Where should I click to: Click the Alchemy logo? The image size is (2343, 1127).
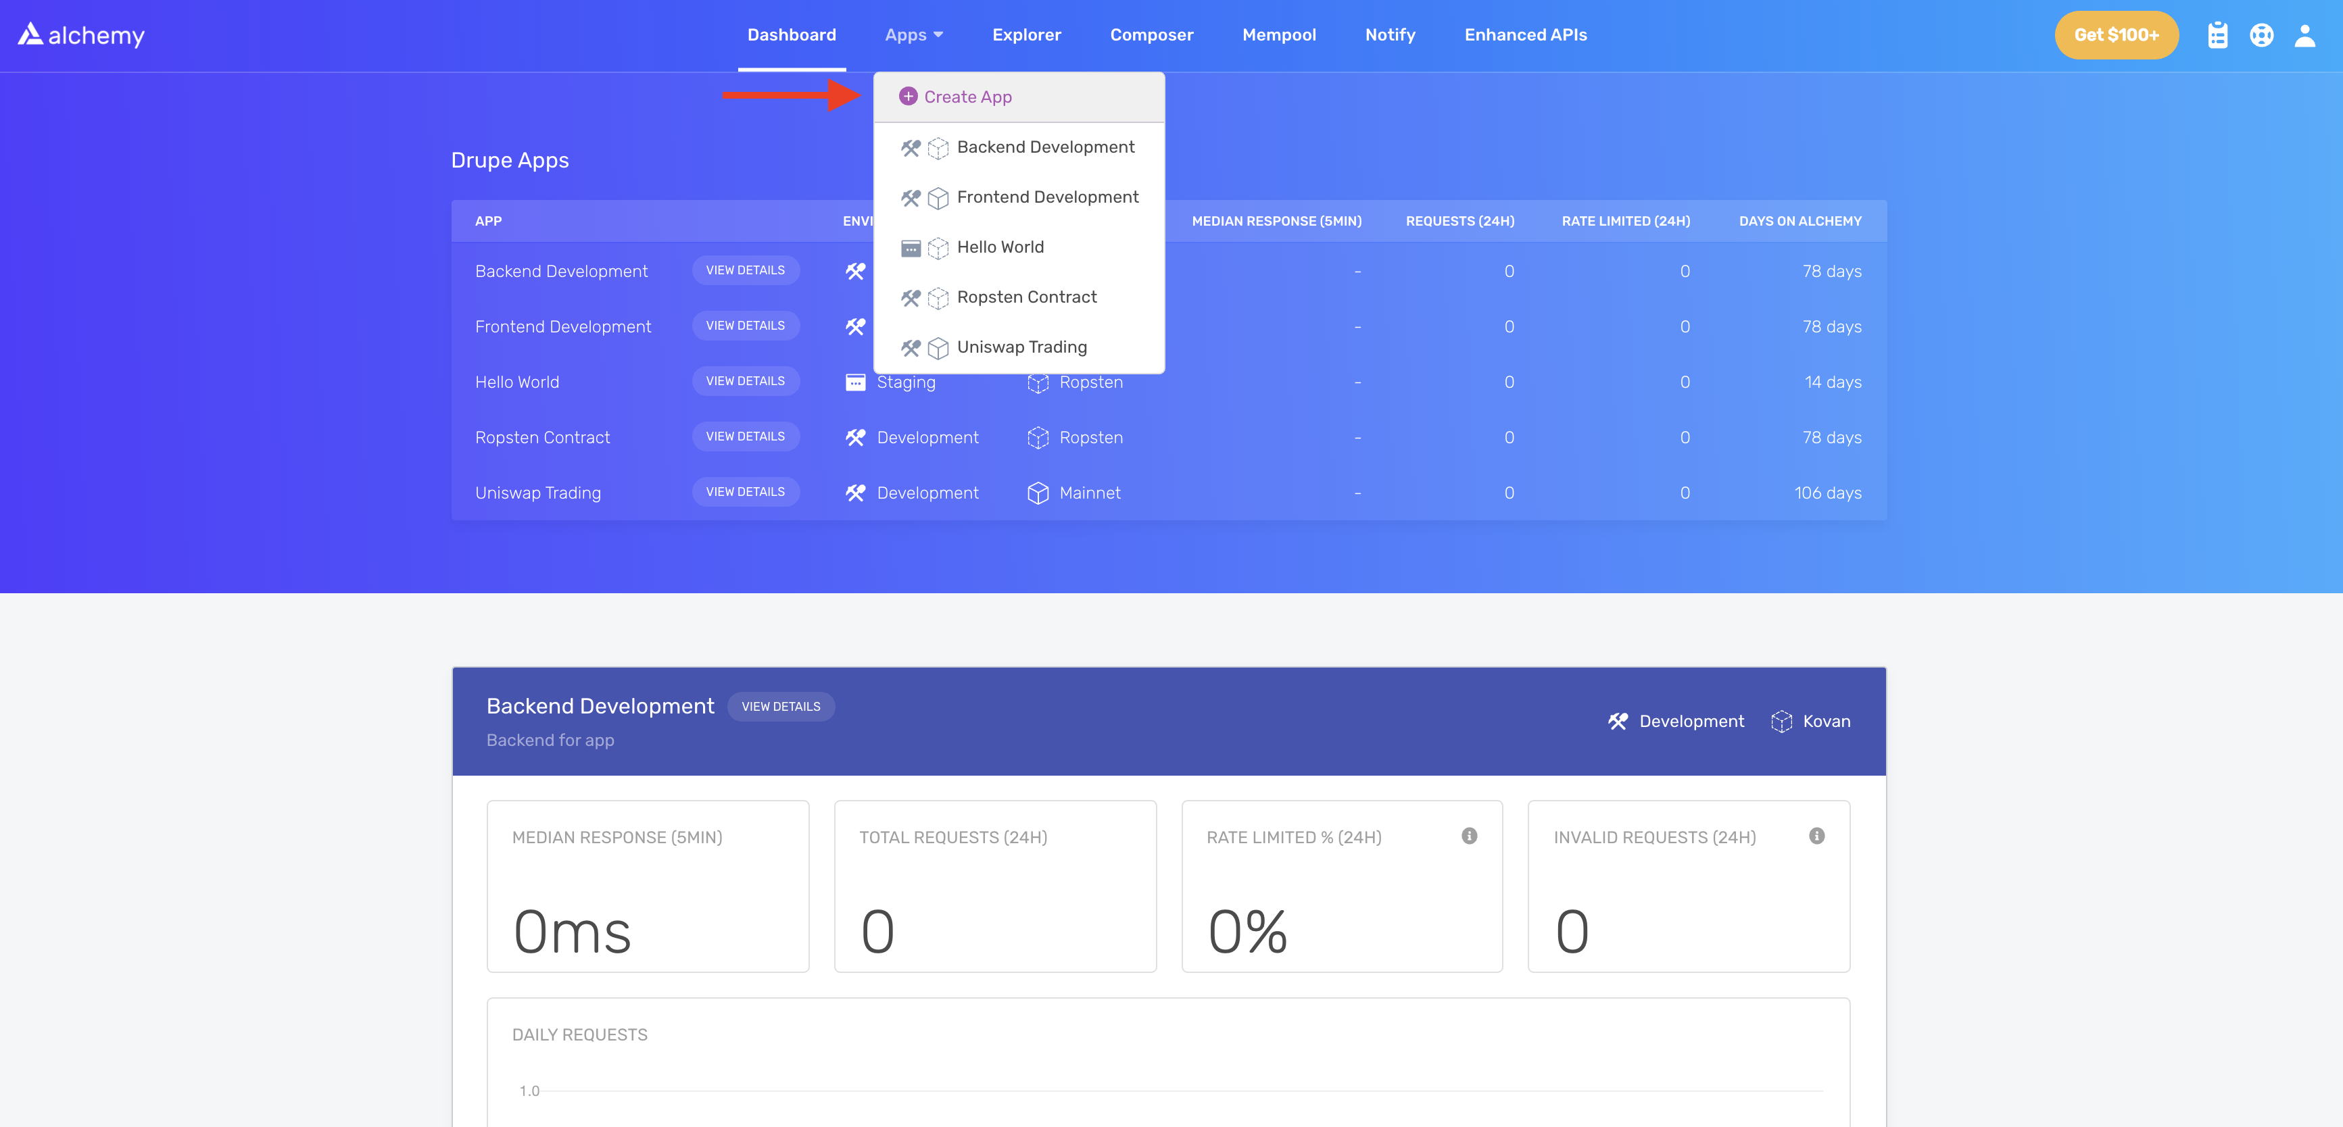point(81,34)
